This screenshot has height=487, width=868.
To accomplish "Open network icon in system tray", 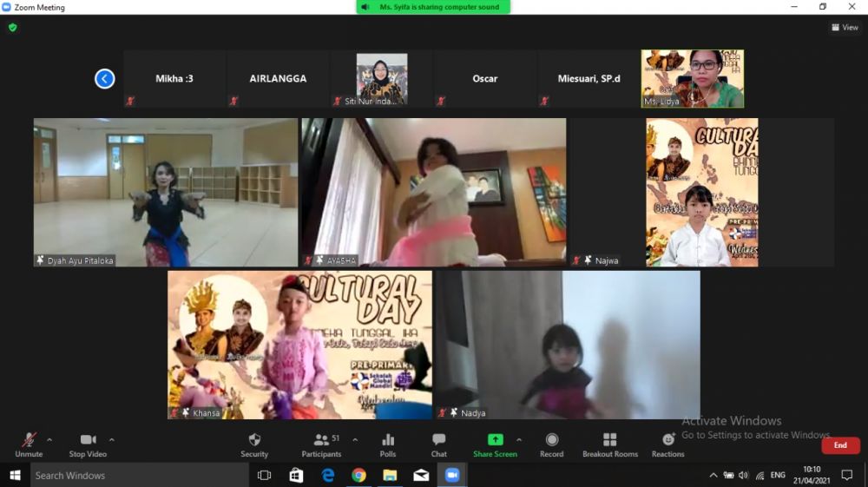I will click(x=760, y=476).
